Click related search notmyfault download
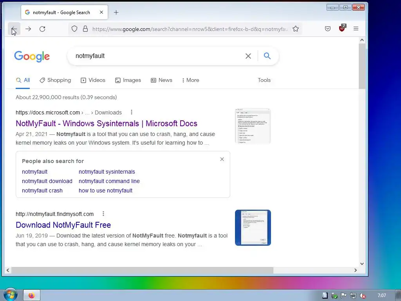The width and height of the screenshot is (401, 301). click(47, 181)
